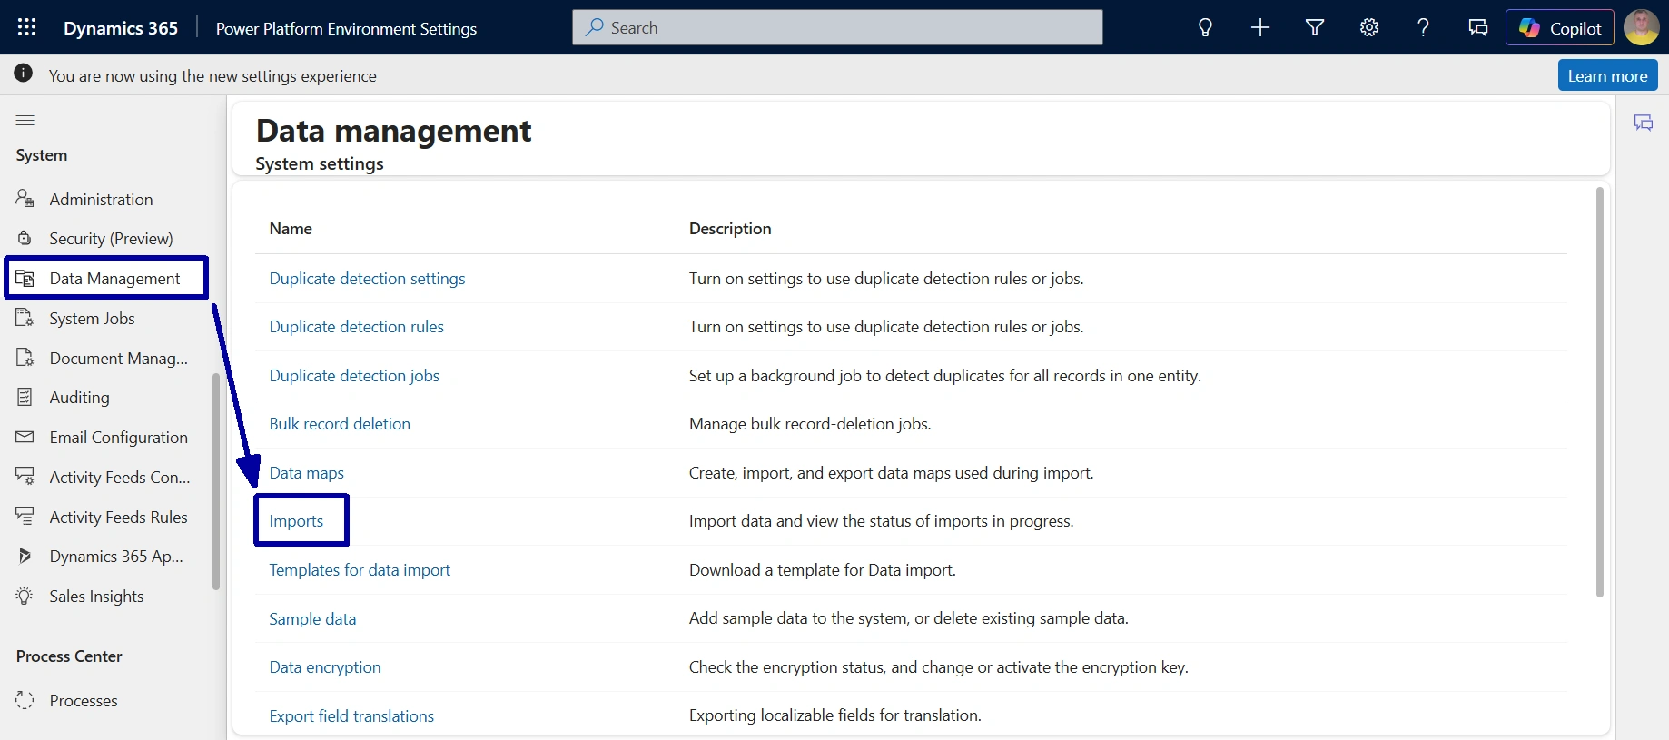
Task: Open the advanced find filter icon
Action: click(x=1314, y=27)
